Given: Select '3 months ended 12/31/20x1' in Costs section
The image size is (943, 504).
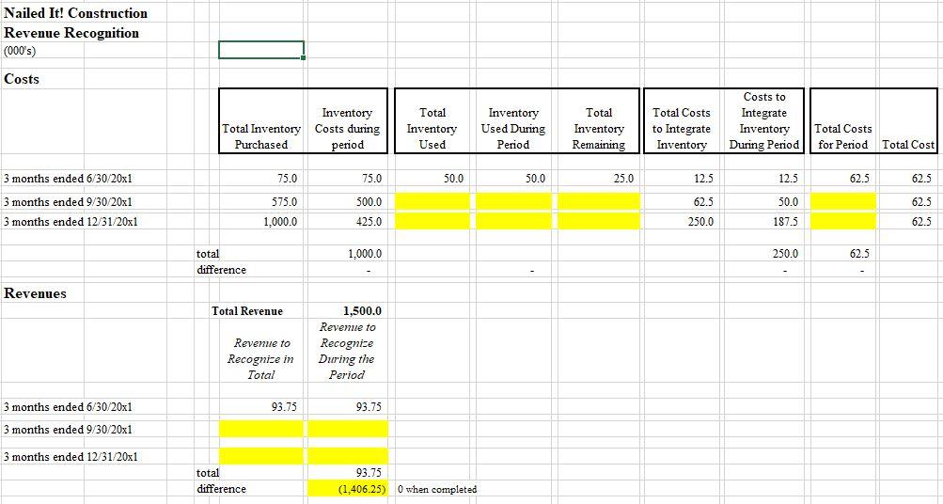Looking at the screenshot, I should [71, 221].
